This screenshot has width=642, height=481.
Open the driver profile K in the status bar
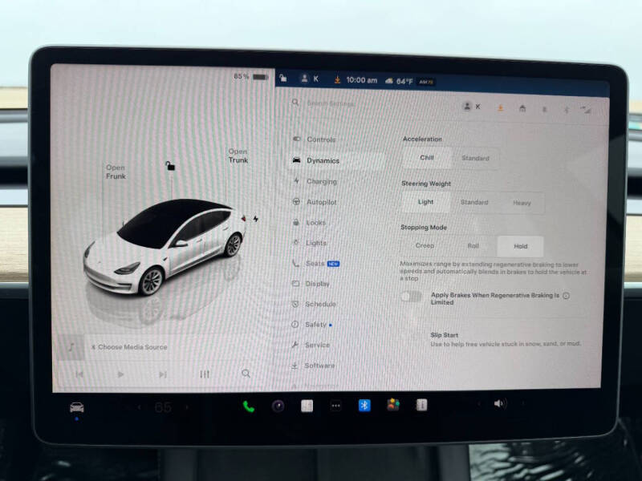(310, 79)
